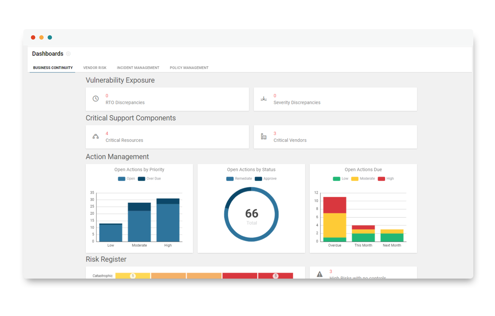The width and height of the screenshot is (495, 316).
Task: Click the red High legend swatch
Action: click(x=381, y=179)
